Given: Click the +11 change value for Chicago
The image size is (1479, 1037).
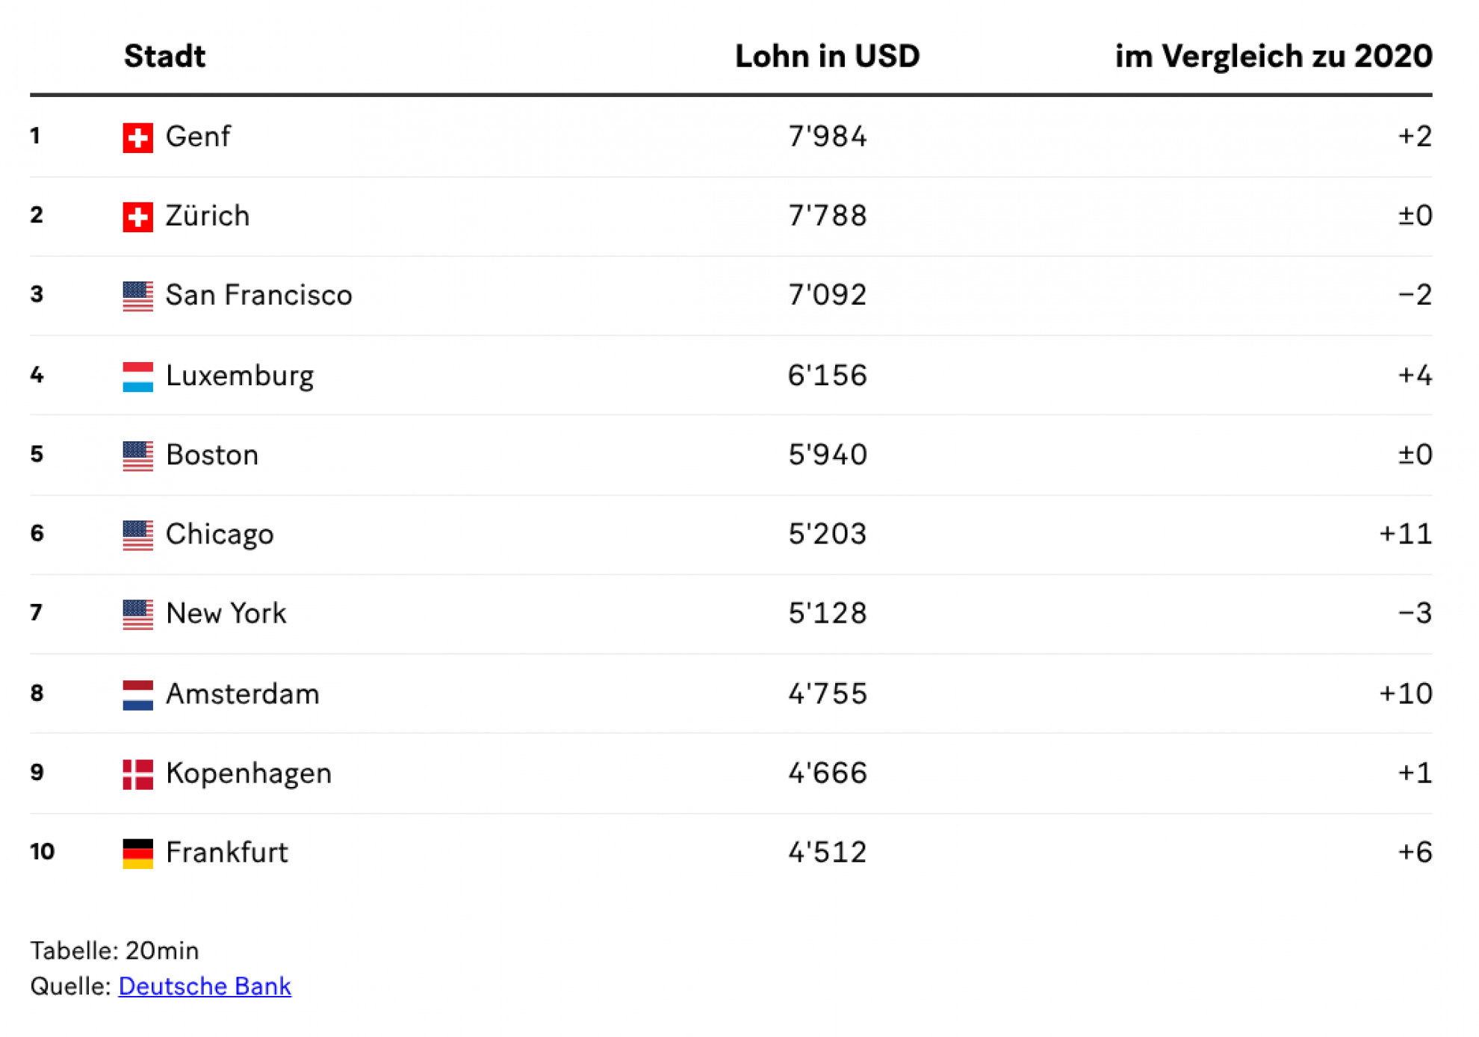Looking at the screenshot, I should tap(1405, 534).
